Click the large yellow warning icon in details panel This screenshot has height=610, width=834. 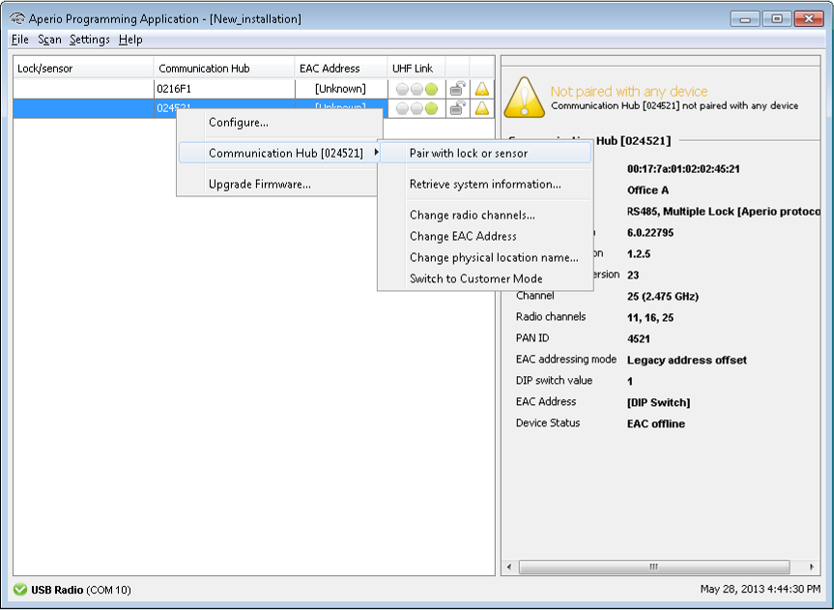[x=525, y=98]
